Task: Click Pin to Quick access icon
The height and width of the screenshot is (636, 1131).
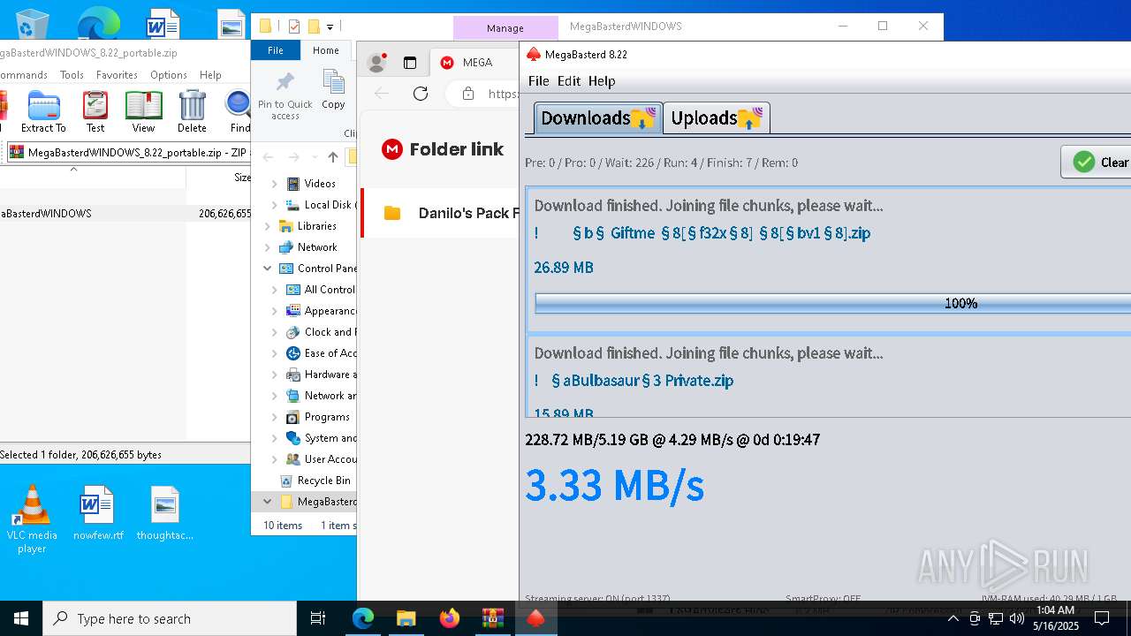Action: (x=285, y=95)
